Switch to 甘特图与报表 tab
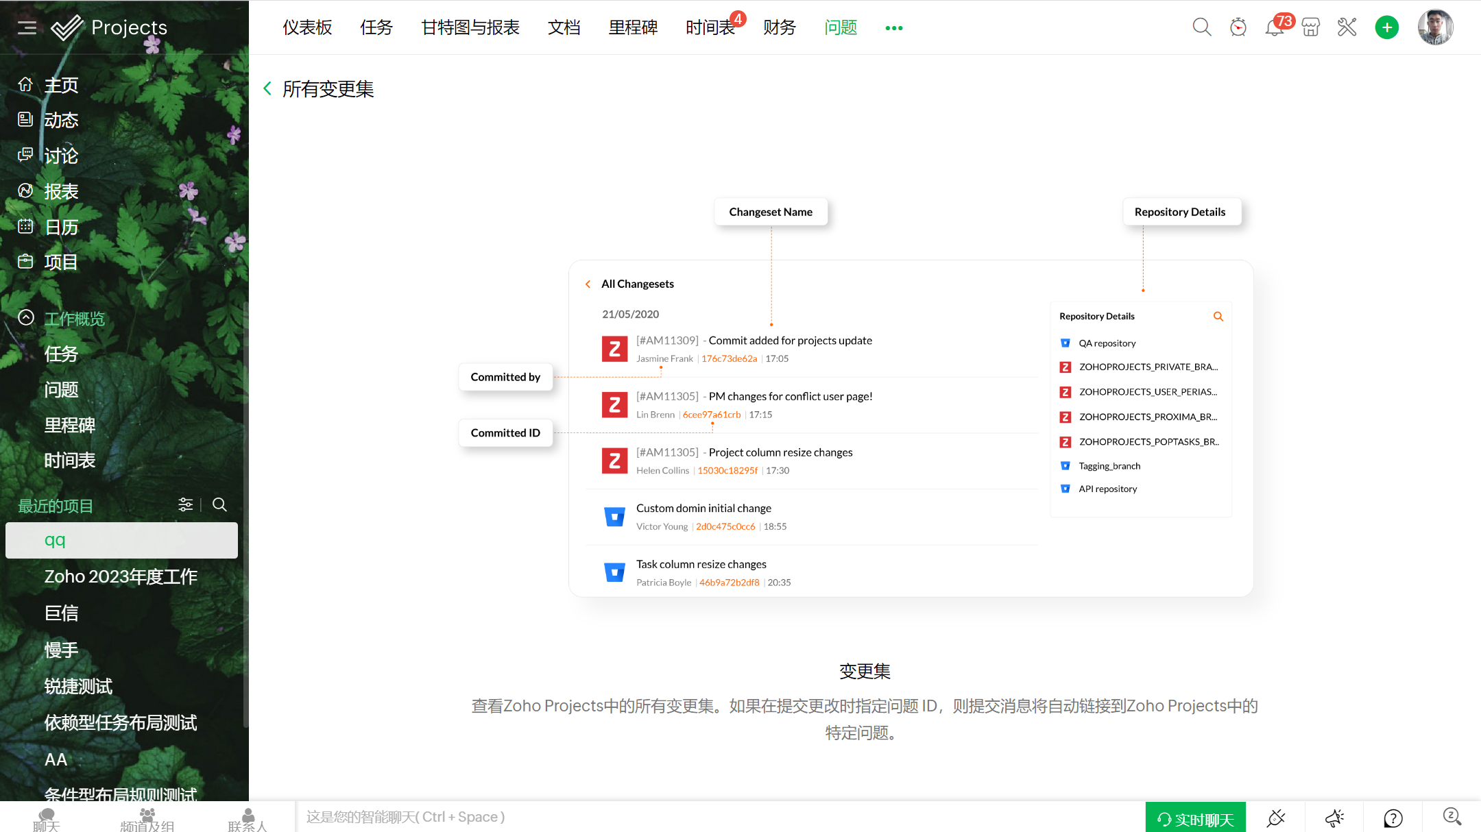Viewport: 1481px width, 832px height. 470,27
